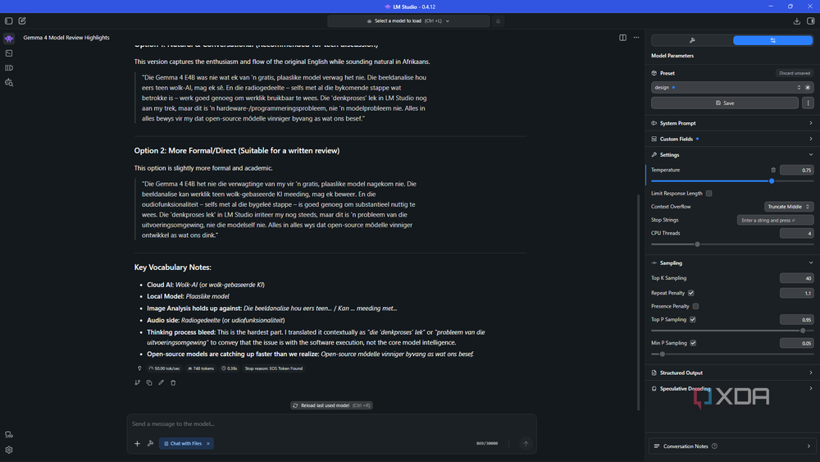The width and height of the screenshot is (820, 462).
Task: Open the Discover model search icon
Action: pos(9,83)
